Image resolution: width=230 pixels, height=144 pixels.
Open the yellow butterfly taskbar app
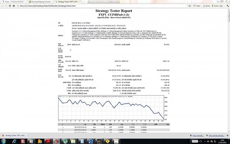(x=40, y=141)
